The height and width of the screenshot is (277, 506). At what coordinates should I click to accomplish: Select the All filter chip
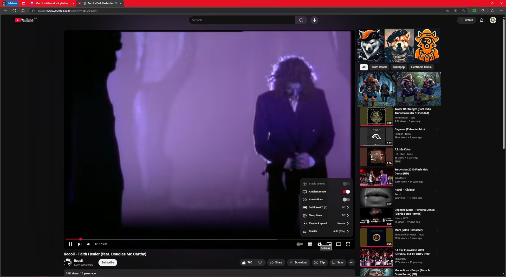364,67
